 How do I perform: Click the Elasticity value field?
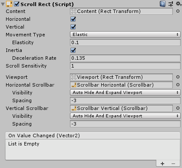[125, 42]
